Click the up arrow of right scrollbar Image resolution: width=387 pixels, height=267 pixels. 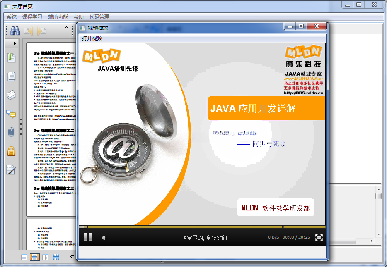pos(379,189)
